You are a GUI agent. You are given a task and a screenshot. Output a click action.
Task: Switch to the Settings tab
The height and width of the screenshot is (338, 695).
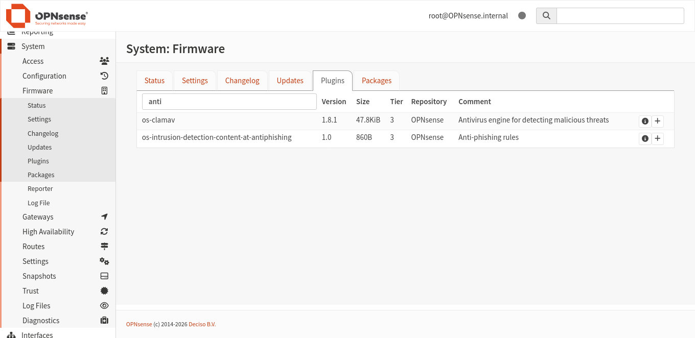[195, 81]
